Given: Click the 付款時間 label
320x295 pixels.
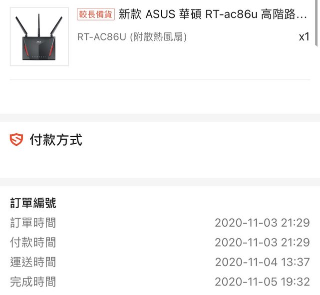Looking at the screenshot, I should 33,243.
